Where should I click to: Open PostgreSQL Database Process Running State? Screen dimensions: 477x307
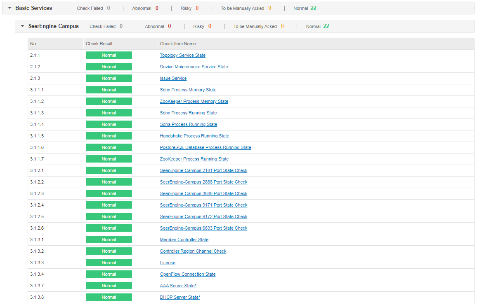point(205,147)
